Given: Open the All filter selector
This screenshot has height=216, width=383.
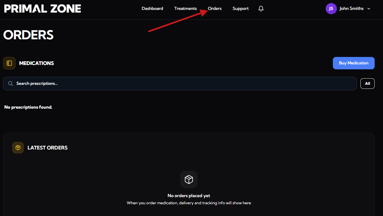Looking at the screenshot, I should [367, 84].
